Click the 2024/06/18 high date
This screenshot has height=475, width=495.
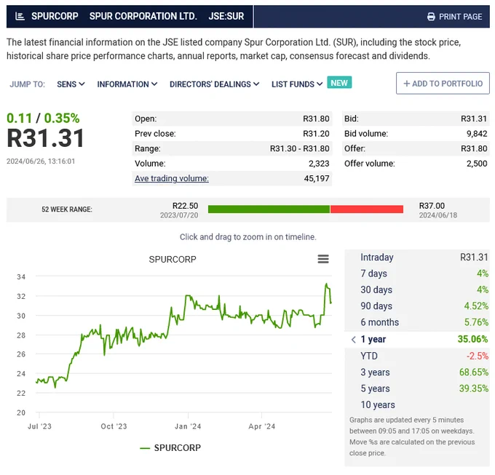click(438, 215)
